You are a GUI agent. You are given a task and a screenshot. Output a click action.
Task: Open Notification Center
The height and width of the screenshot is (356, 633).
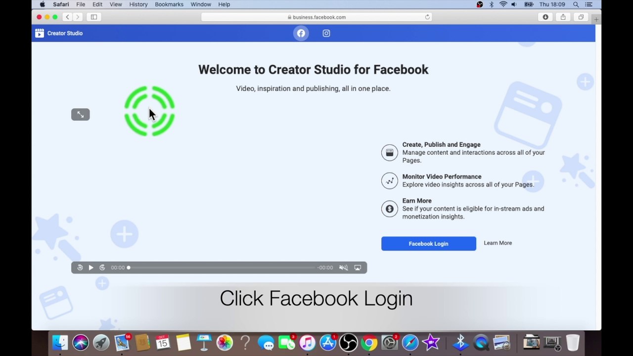(x=588, y=4)
